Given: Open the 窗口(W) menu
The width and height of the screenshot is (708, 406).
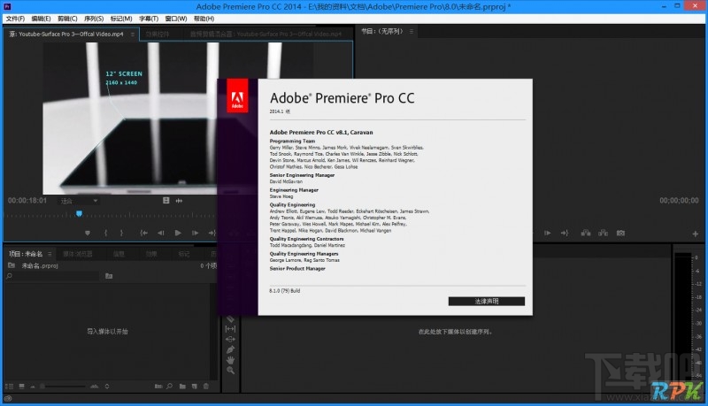Looking at the screenshot, I should click(x=176, y=19).
